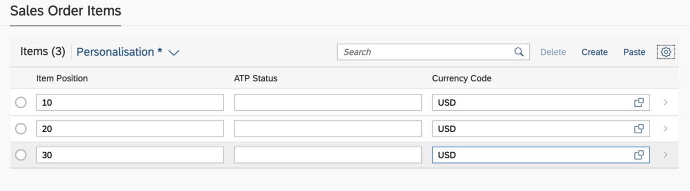Click the Item Position column header

coord(62,78)
